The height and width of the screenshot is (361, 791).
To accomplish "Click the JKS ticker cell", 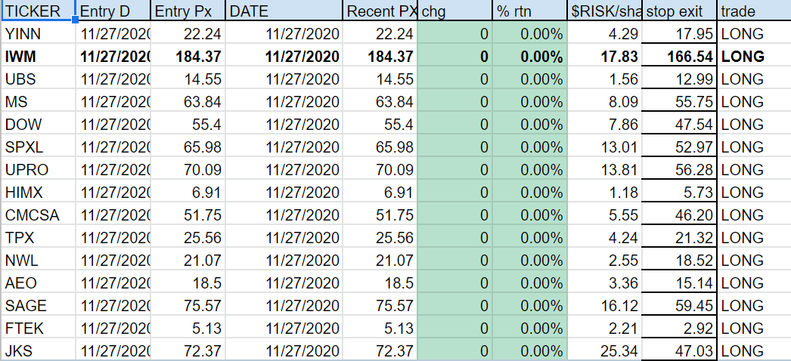I will click(x=39, y=350).
